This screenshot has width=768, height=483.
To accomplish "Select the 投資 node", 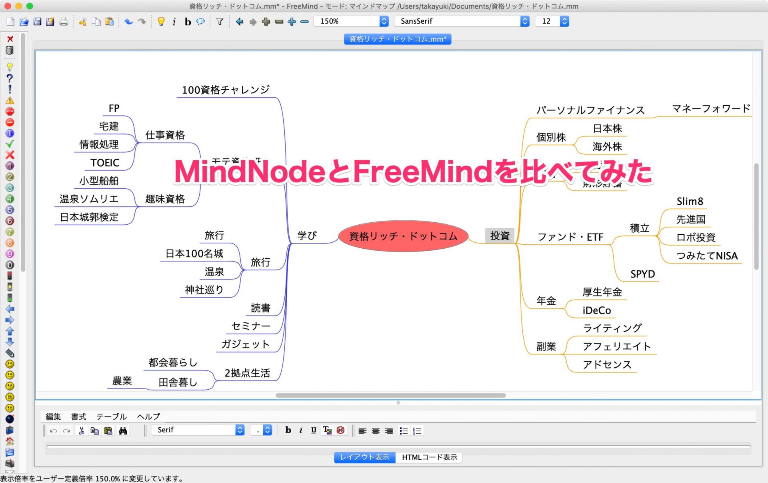I will point(500,236).
